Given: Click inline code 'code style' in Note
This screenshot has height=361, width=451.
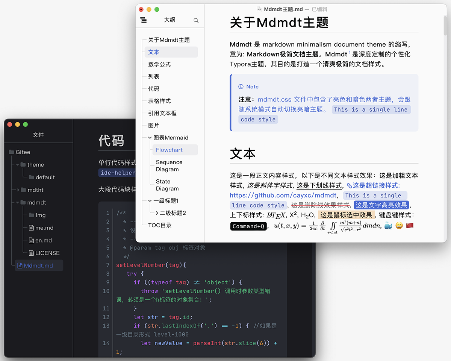Looking at the screenshot, I should 258,120.
